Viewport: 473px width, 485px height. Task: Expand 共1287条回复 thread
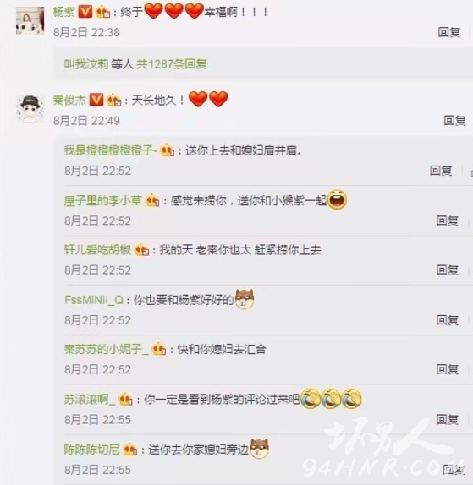pyautogui.click(x=172, y=64)
